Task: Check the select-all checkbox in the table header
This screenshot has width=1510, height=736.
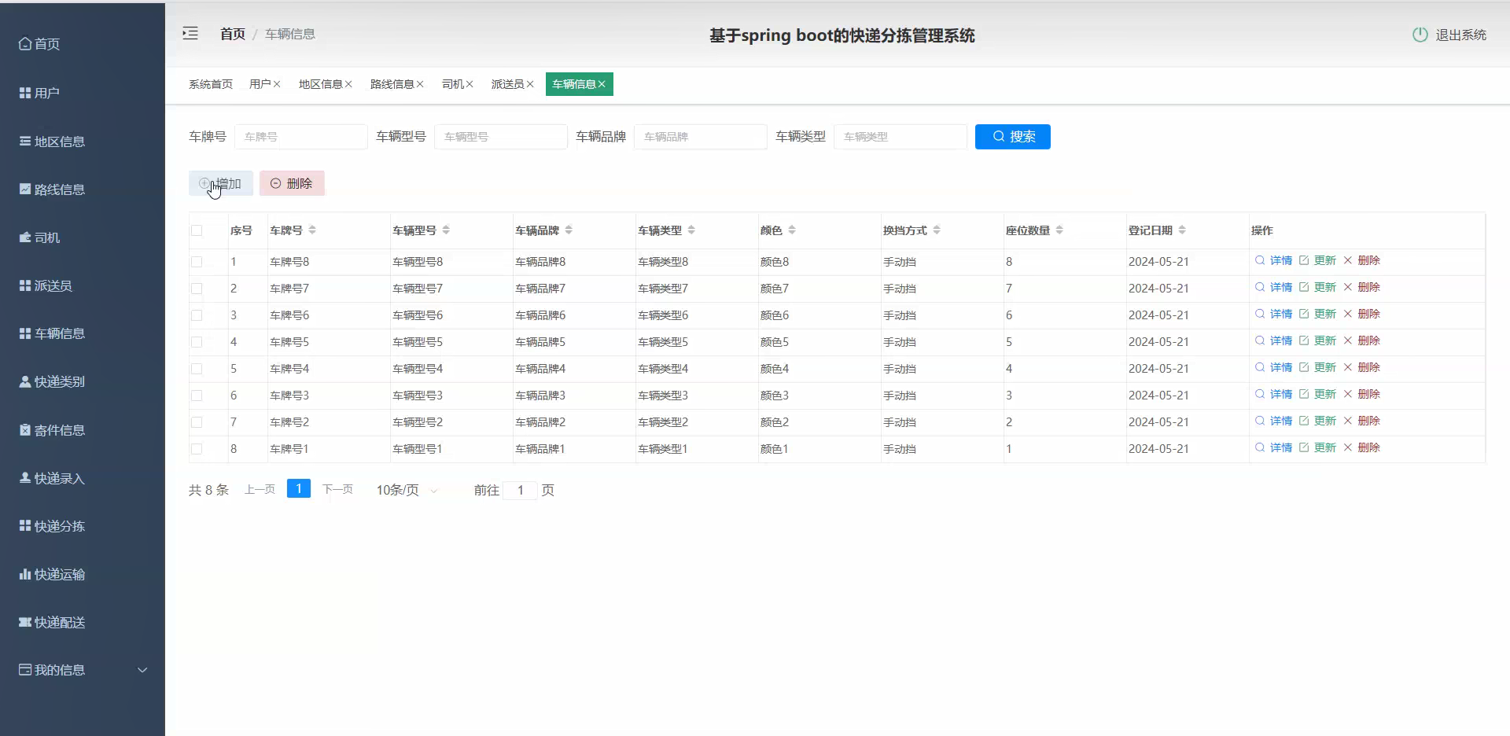Action: point(196,230)
